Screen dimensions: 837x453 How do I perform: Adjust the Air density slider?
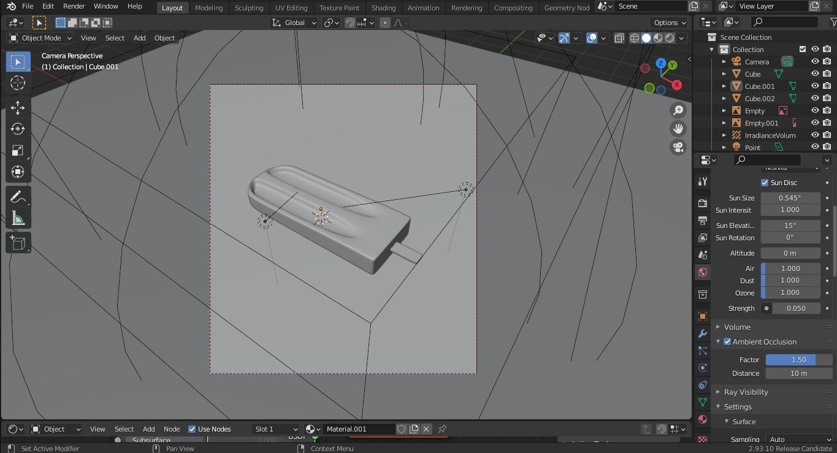tap(790, 268)
